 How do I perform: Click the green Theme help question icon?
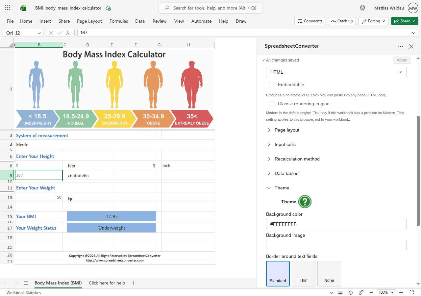click(x=305, y=202)
